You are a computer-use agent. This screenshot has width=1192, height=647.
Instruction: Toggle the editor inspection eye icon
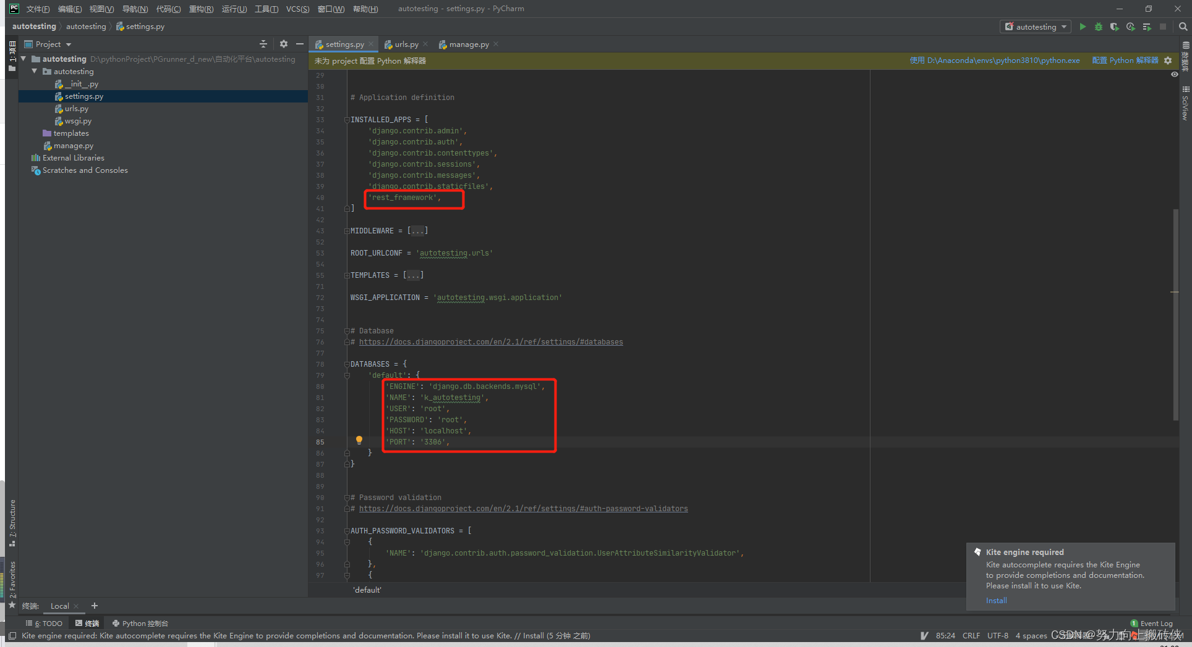[1174, 75]
